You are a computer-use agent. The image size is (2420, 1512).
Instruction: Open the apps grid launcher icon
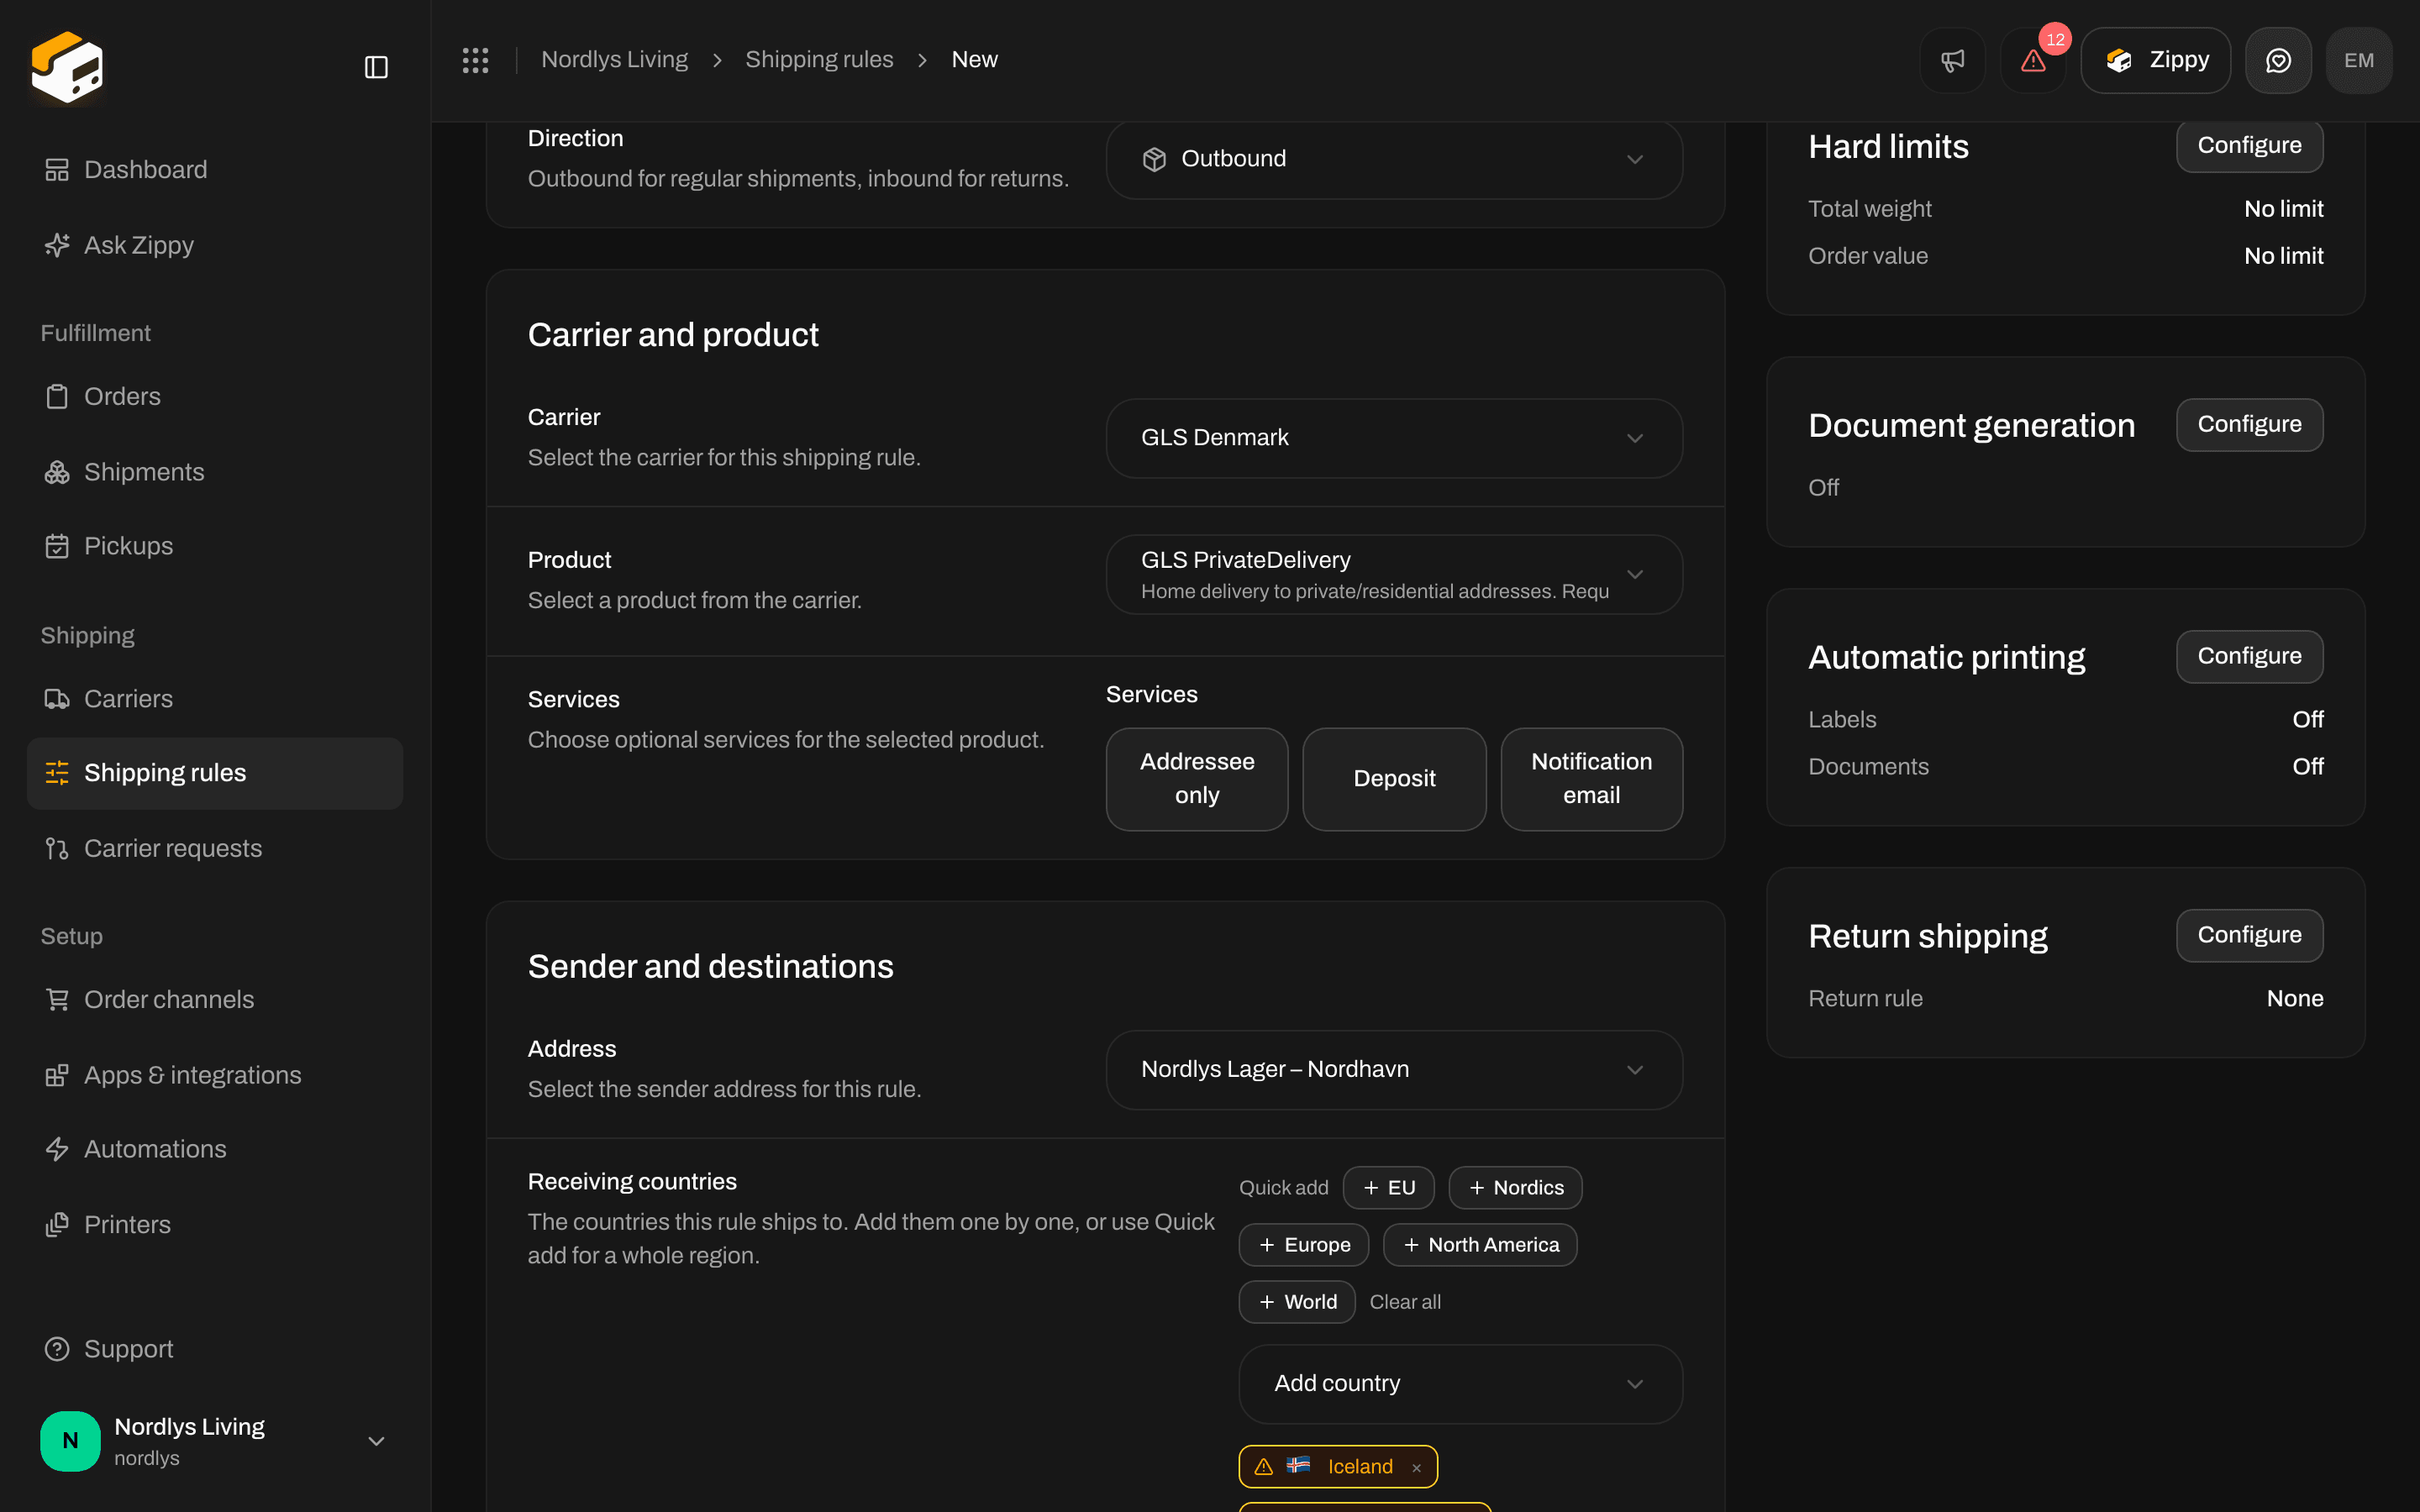[x=475, y=60]
